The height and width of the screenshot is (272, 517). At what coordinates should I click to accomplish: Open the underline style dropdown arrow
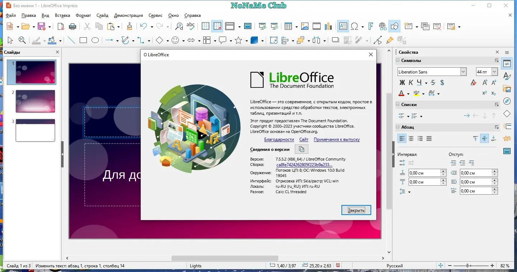(x=426, y=83)
